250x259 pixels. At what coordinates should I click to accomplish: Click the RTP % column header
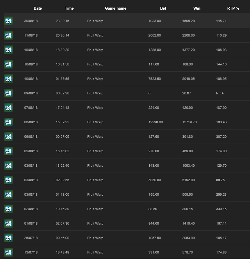coord(233,8)
